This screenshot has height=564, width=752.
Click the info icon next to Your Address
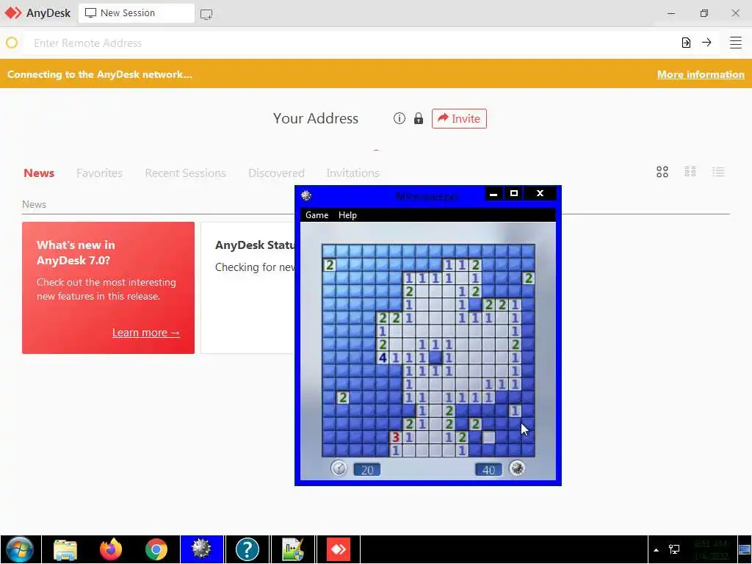click(x=399, y=118)
